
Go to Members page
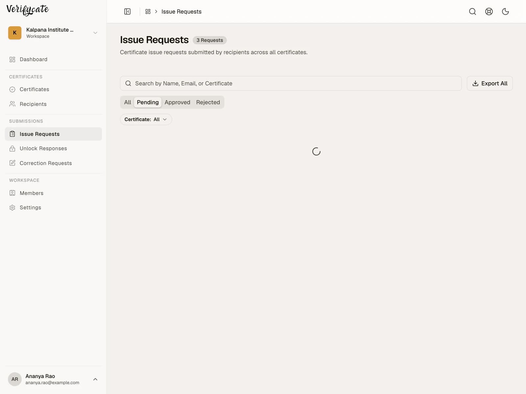[53, 193]
